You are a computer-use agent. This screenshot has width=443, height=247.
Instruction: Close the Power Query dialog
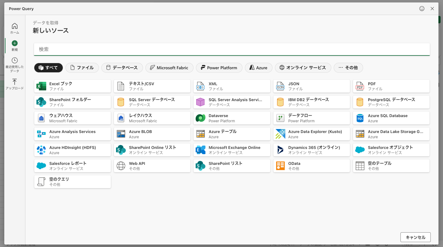432,9
